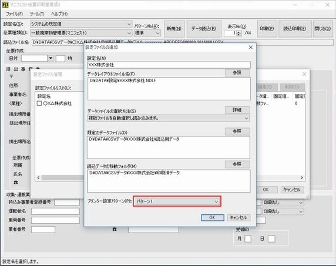
Task: Open the ファイル(F) menu
Action: 14,14
